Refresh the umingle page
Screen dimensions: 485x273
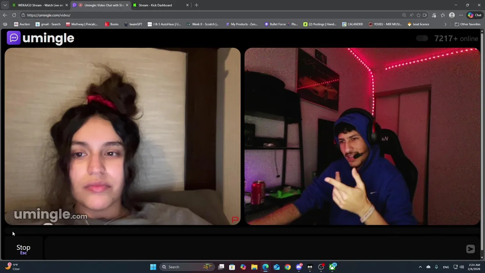tap(14, 15)
